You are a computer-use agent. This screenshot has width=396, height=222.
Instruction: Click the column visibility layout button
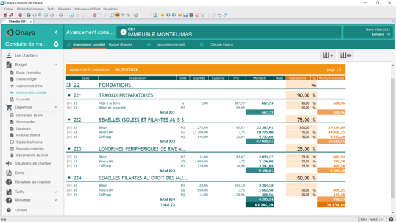click(x=345, y=55)
